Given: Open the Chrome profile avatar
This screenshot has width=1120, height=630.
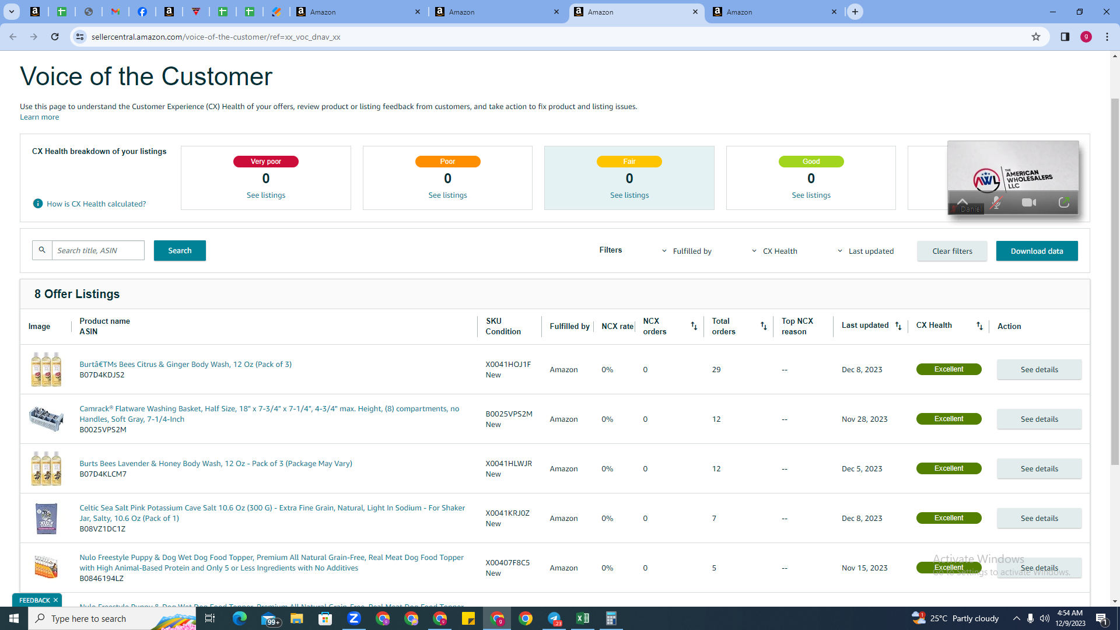Looking at the screenshot, I should [x=1086, y=37].
